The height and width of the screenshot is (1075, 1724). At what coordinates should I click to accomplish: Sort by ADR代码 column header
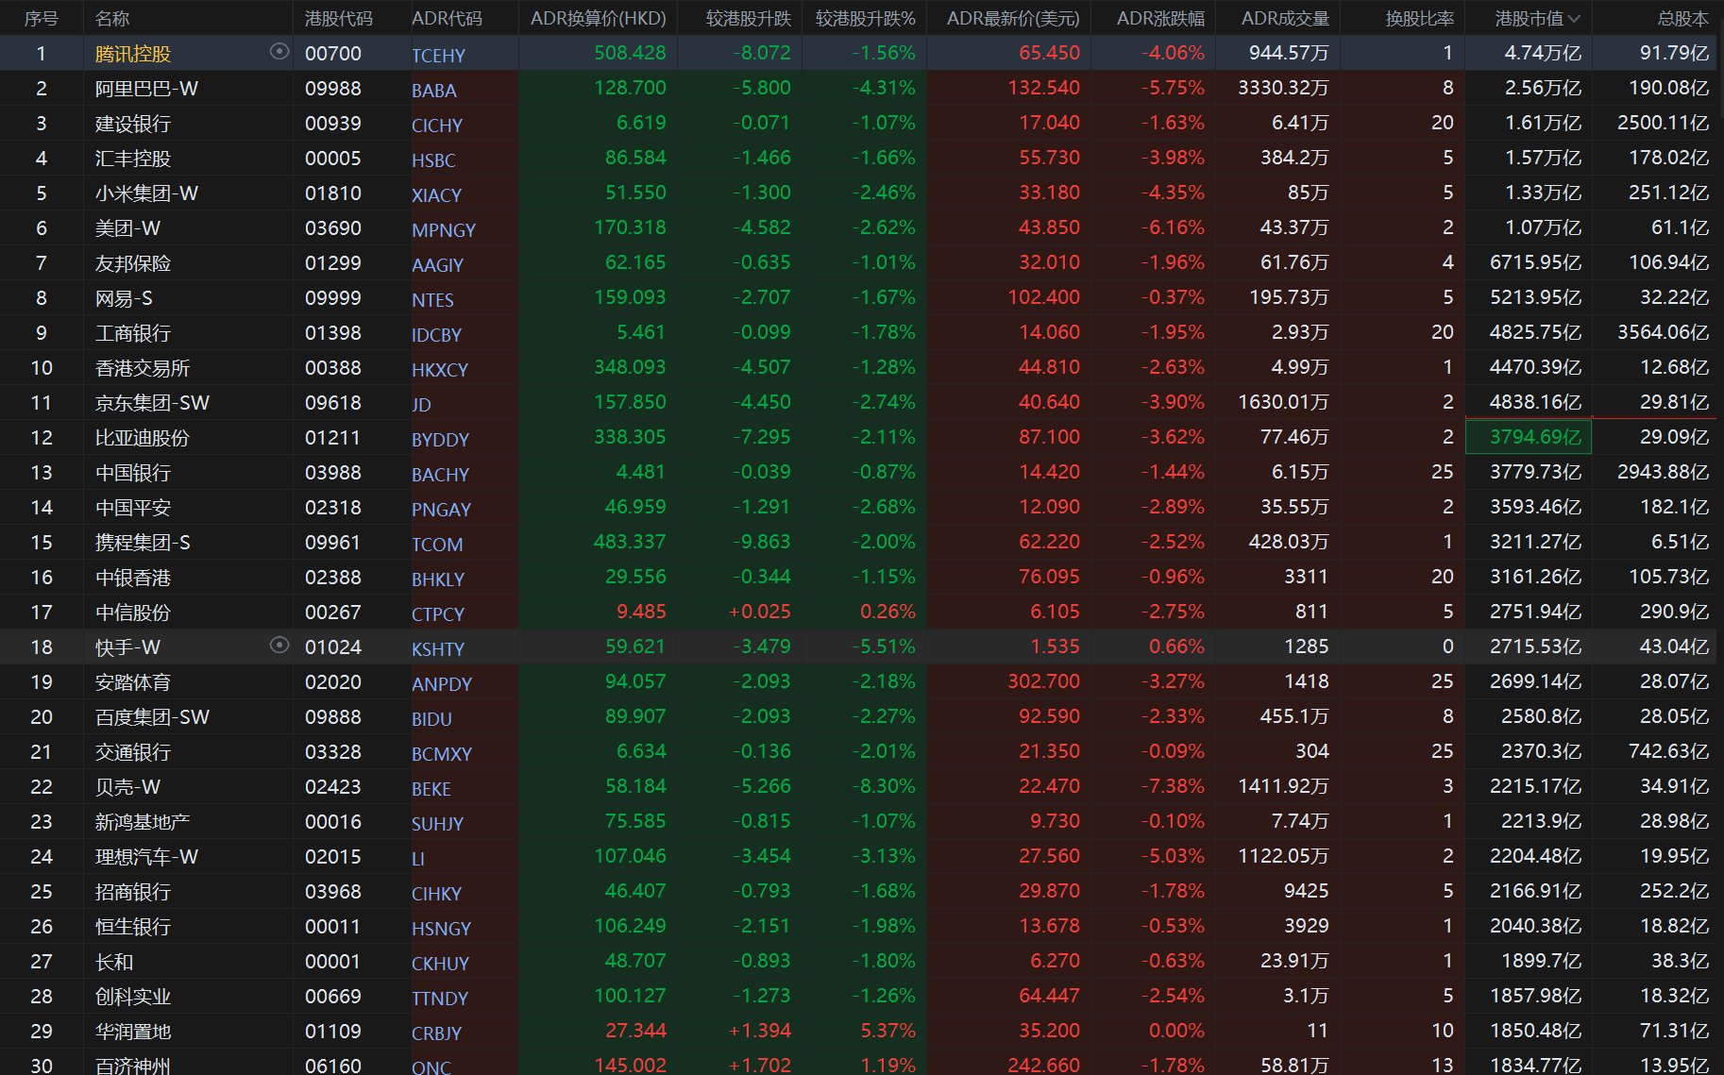coord(447,19)
